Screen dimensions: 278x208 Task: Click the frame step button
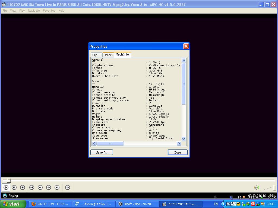coord(68,187)
